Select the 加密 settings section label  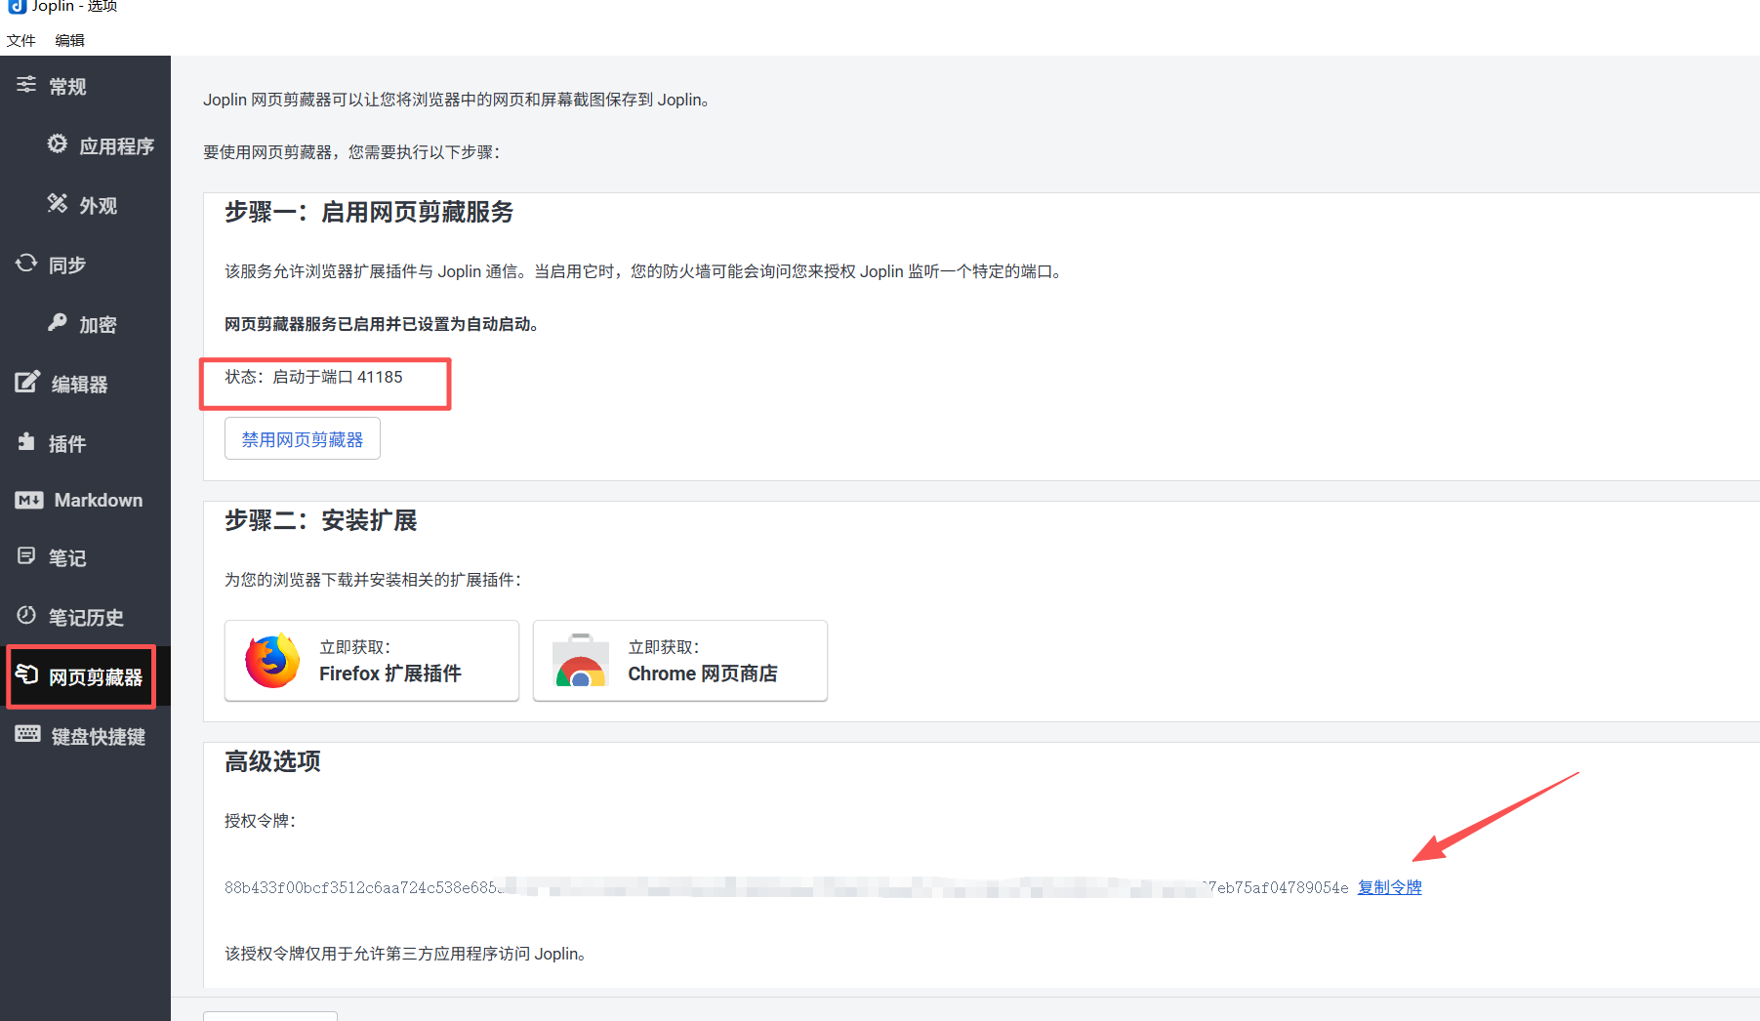point(98,325)
